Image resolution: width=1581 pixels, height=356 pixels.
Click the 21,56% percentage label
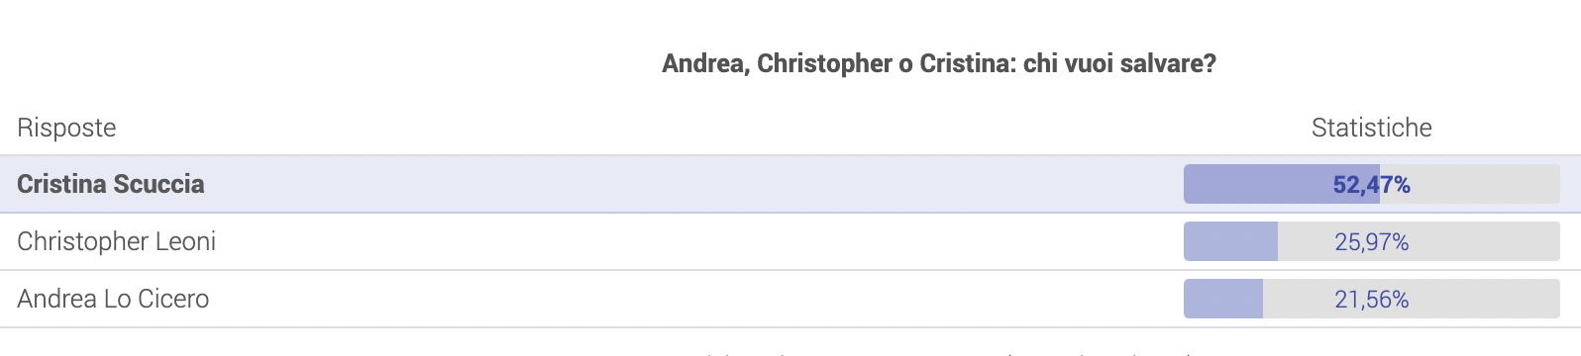(x=1372, y=300)
